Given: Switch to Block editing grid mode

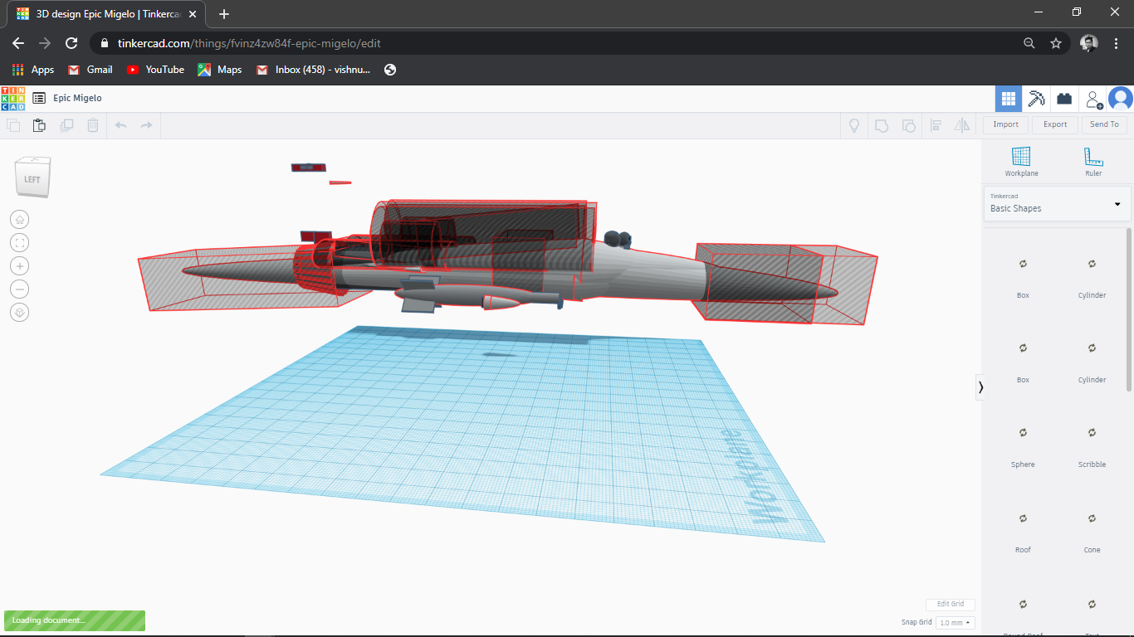Looking at the screenshot, I should click(1008, 98).
